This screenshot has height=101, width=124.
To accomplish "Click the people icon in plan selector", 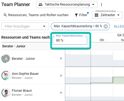I will (41, 4).
